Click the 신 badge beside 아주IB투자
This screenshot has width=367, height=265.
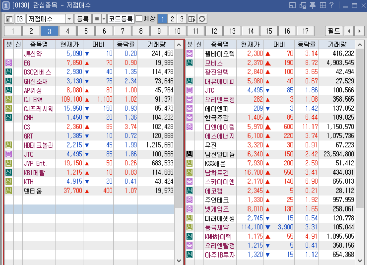(x=189, y=255)
